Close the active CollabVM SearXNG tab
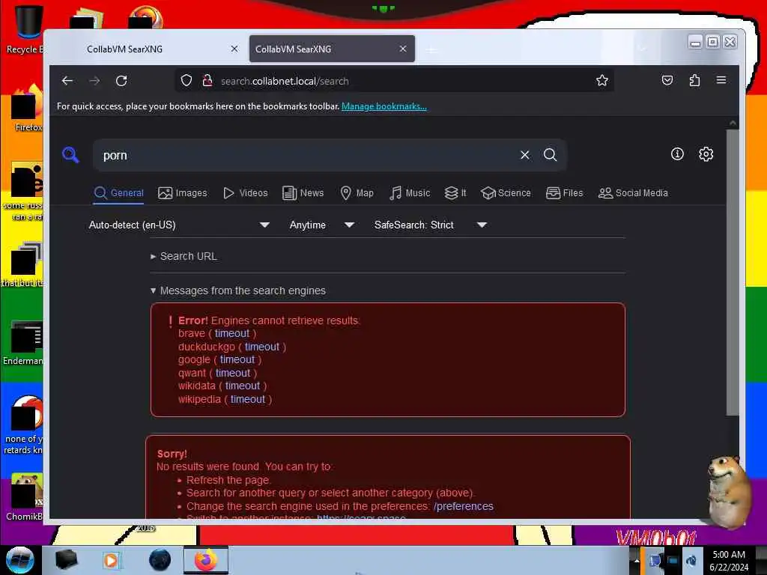This screenshot has width=767, height=575. coord(402,49)
